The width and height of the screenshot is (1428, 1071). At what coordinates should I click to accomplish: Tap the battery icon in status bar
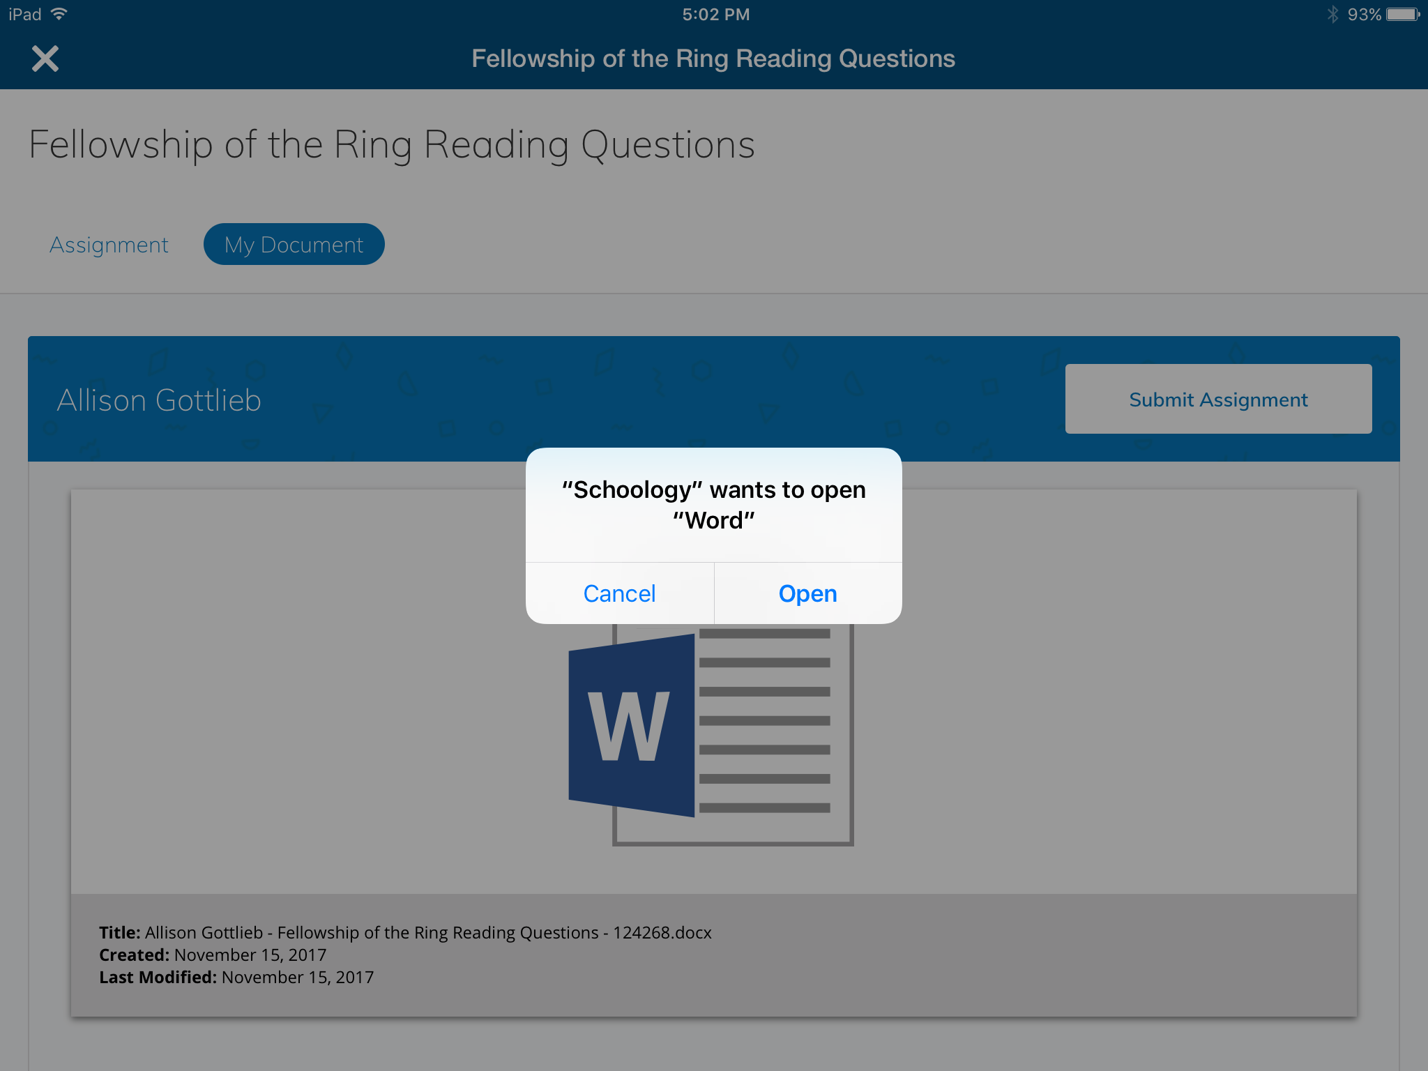(1402, 14)
